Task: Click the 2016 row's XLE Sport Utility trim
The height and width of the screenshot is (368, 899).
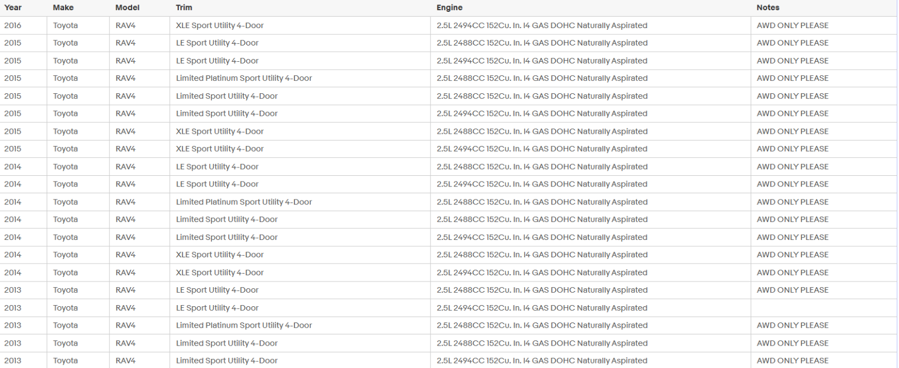Action: (219, 25)
